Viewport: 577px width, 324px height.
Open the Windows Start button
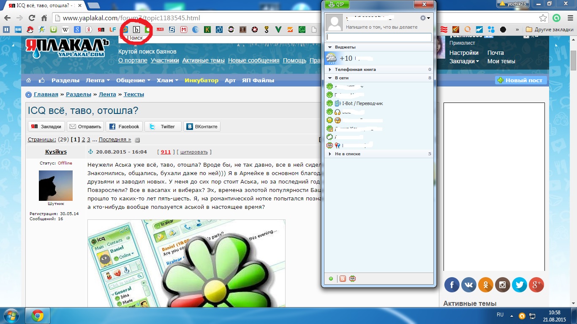pyautogui.click(x=11, y=316)
